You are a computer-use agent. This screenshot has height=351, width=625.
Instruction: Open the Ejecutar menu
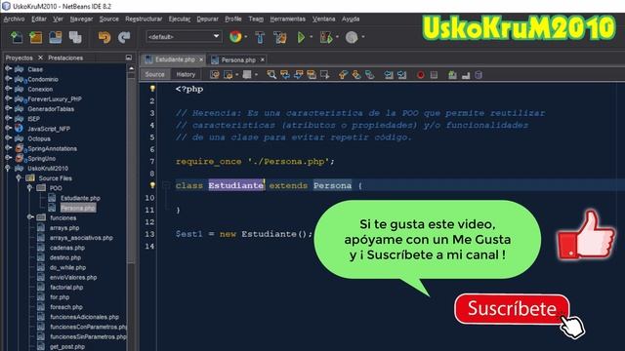(180, 19)
